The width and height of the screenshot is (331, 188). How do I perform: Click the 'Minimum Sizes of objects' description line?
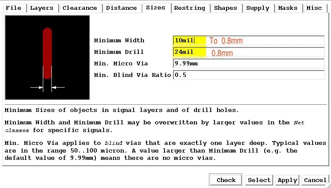122,110
